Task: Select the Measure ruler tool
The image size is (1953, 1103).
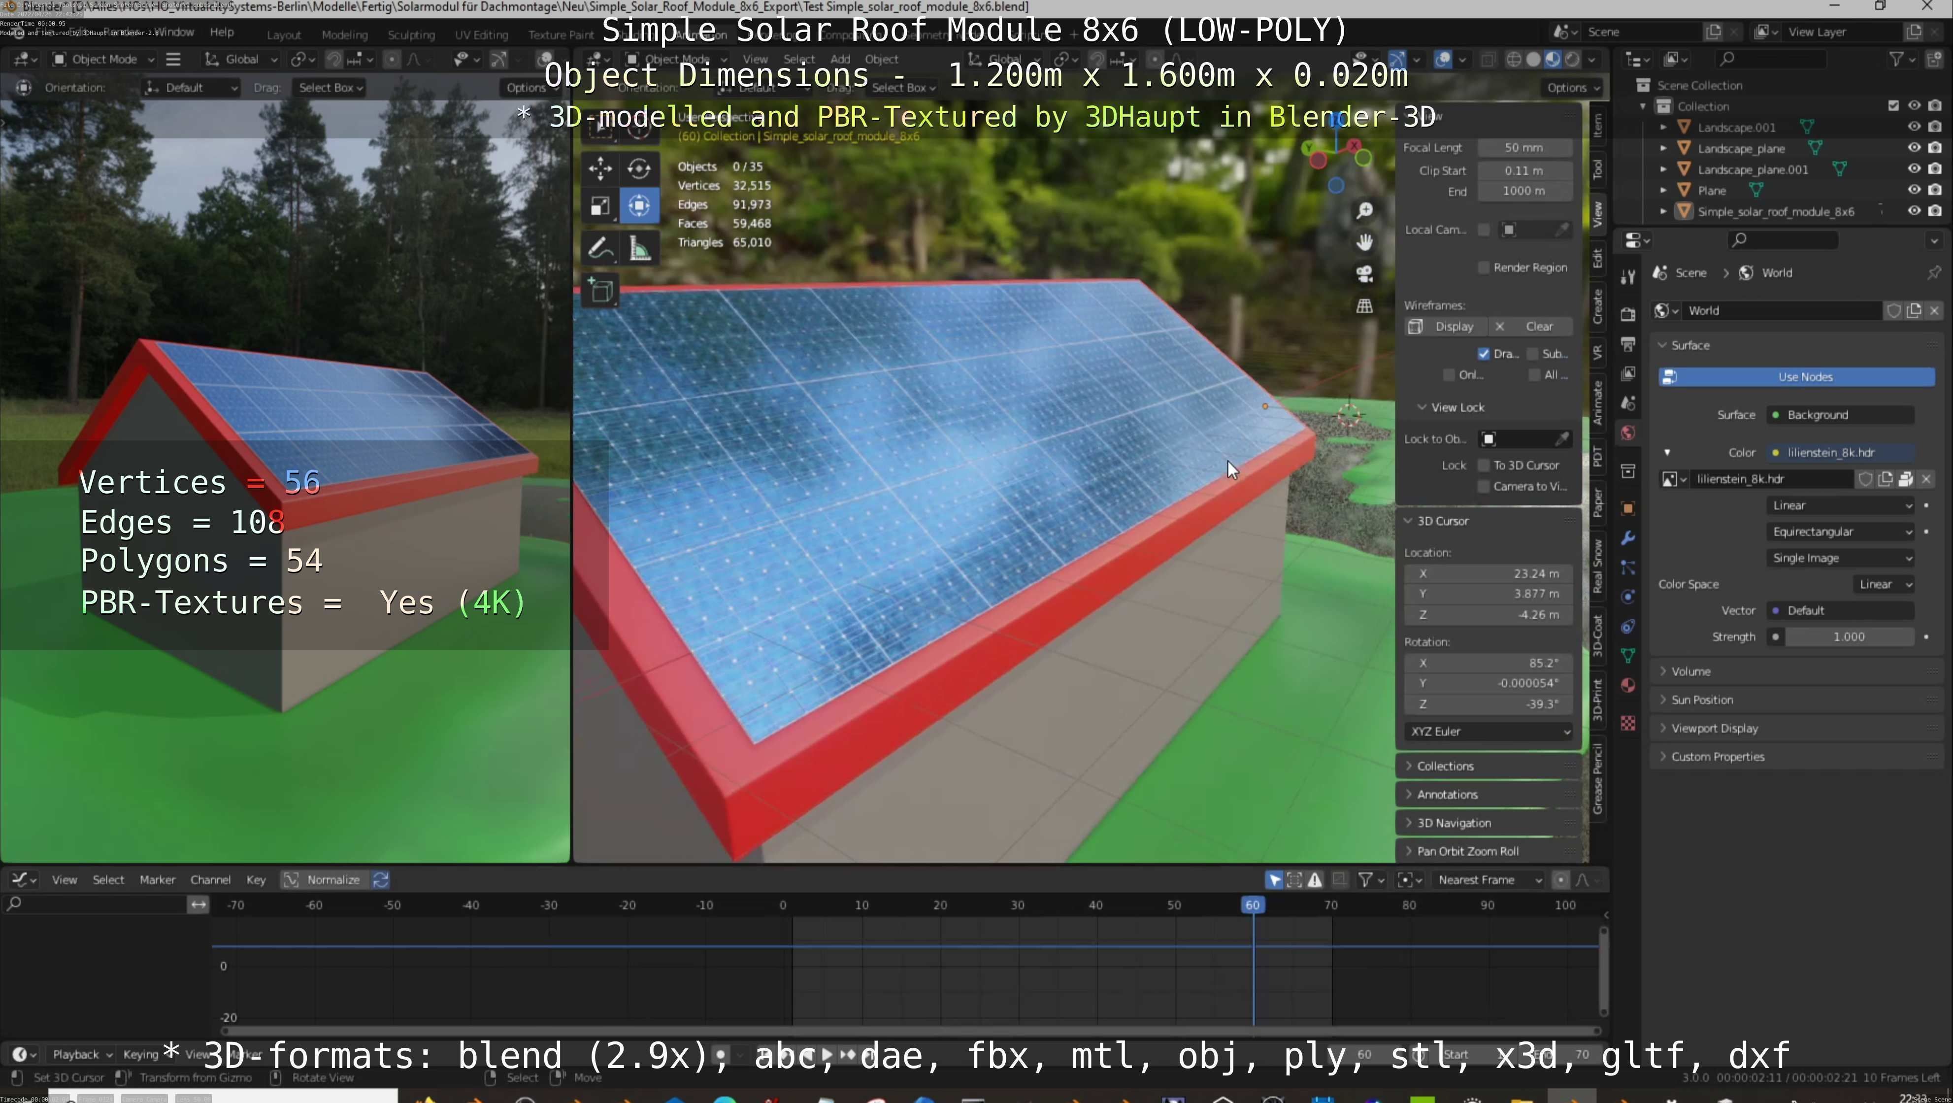Action: pyautogui.click(x=638, y=248)
